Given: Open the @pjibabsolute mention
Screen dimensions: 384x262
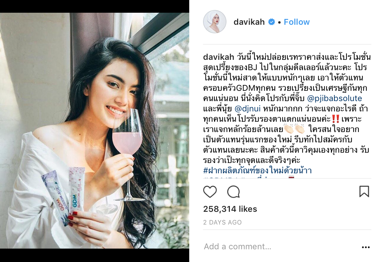Looking at the screenshot, I should pos(334,98).
